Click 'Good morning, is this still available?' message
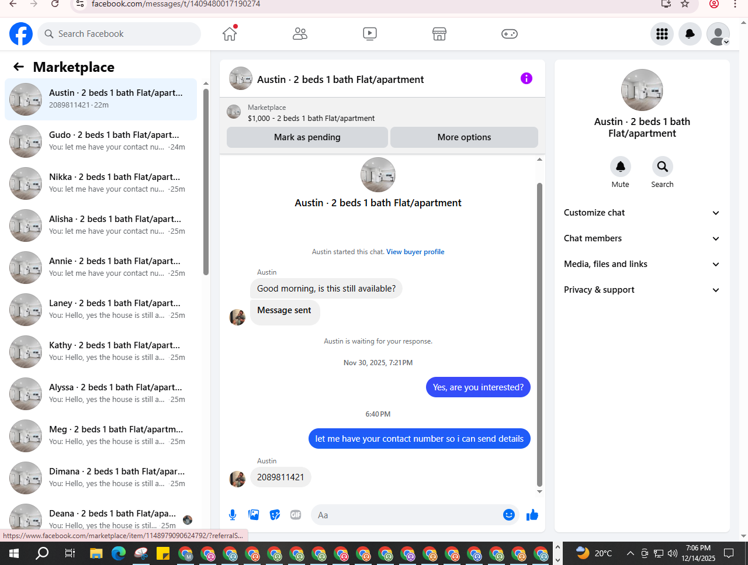This screenshot has width=748, height=565. tap(326, 289)
